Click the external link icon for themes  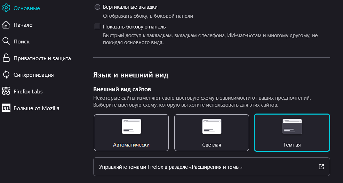tap(321, 167)
